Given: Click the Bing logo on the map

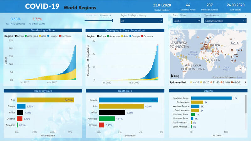Looking at the screenshot, I should coord(174,76).
